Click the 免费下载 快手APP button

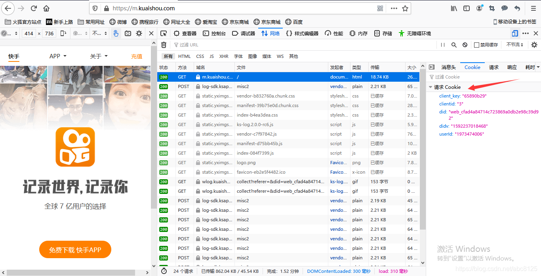(x=75, y=250)
